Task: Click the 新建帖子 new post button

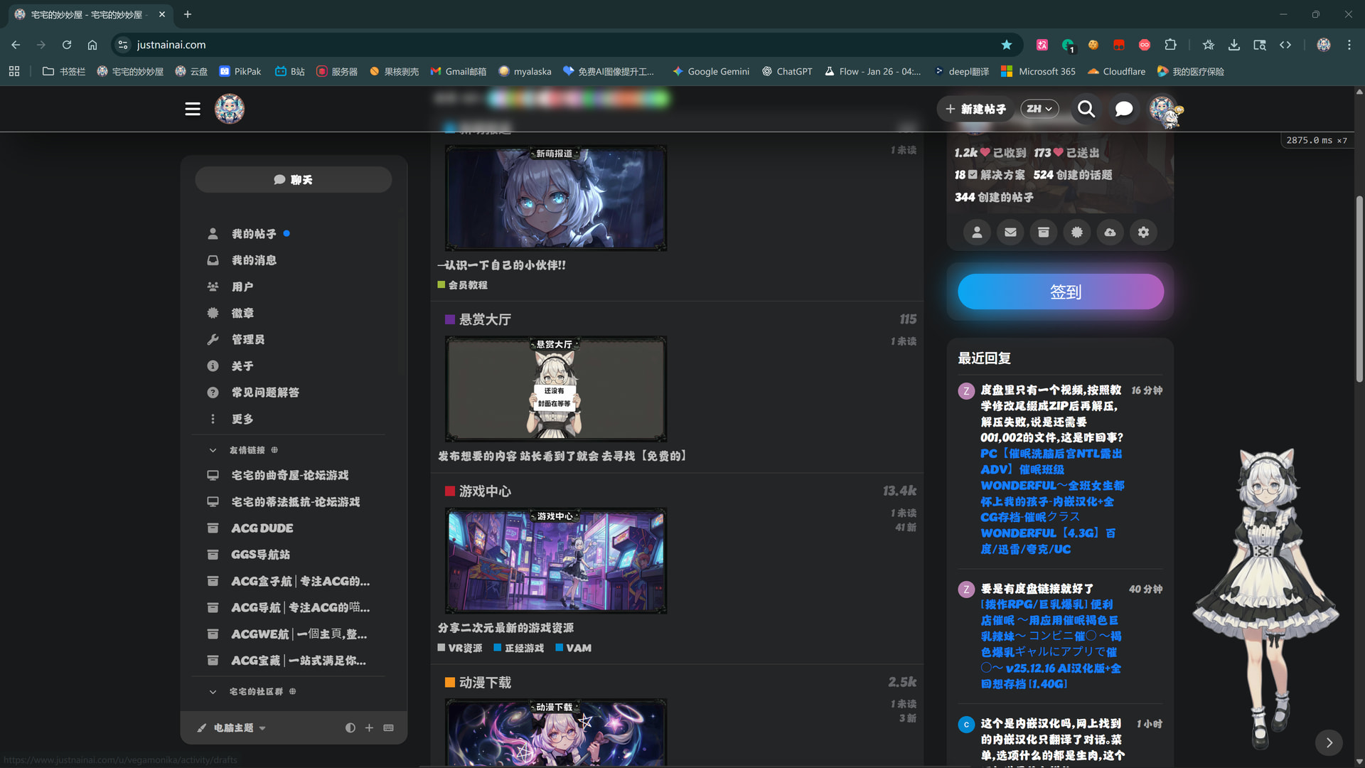Action: 976,109
